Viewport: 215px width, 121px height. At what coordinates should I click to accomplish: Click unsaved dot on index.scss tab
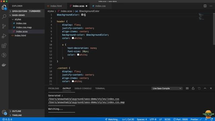point(87,6)
